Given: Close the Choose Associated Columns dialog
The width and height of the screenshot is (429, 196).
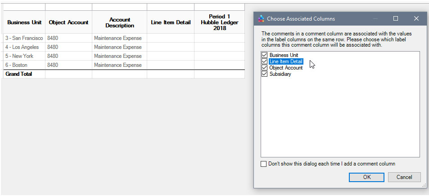Looking at the screenshot, I should [416, 19].
